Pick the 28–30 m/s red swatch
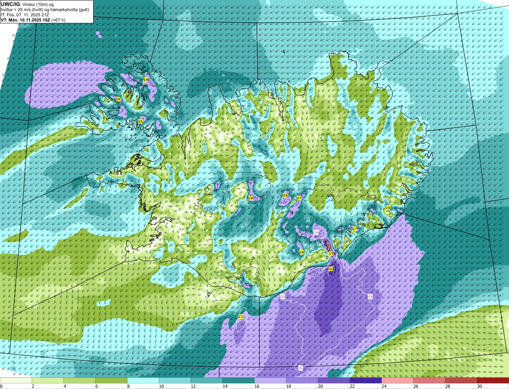The image size is (509, 389). [x=461, y=381]
